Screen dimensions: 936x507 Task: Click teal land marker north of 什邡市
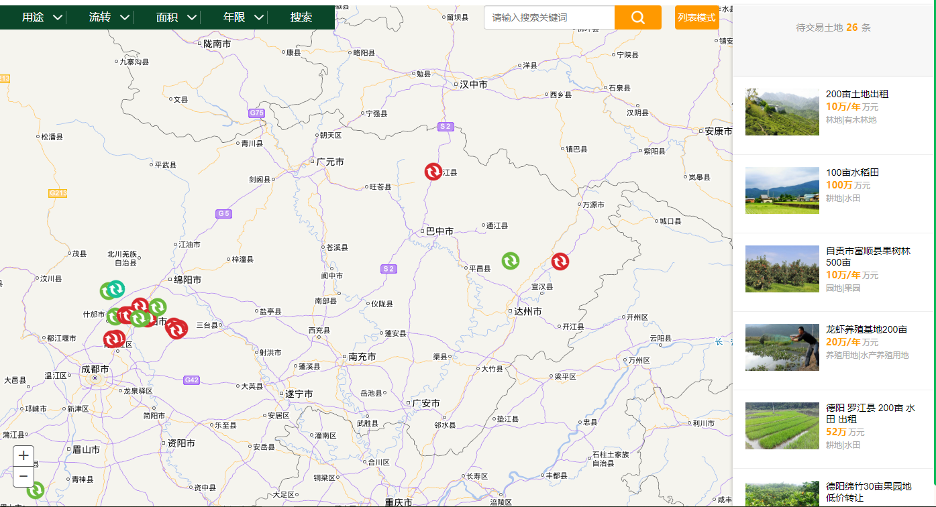pos(117,288)
